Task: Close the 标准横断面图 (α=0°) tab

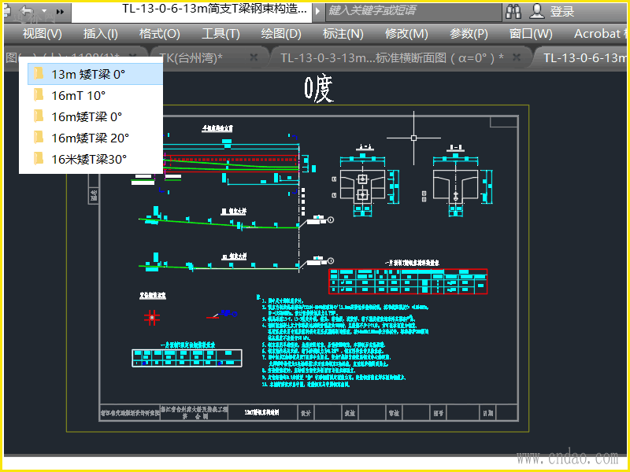Action: tap(517, 57)
